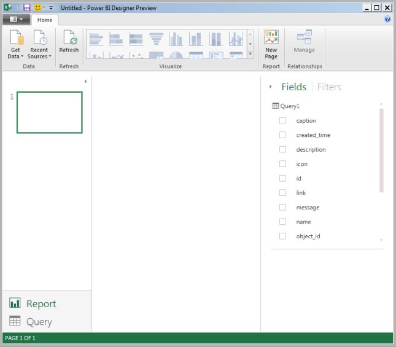Click the 'created_time' field name
Screen dimensions: 396x347
(313, 135)
